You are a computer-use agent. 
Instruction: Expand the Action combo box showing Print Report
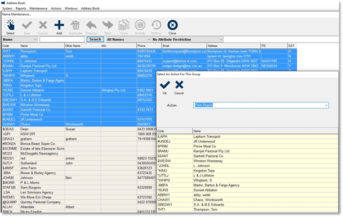pos(326,105)
